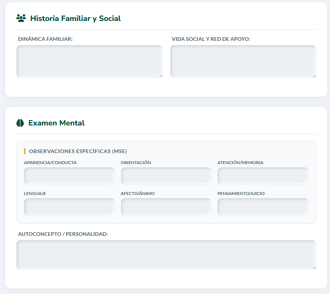The width and height of the screenshot is (330, 294).
Task: Click resize corner of Autoconcepto / Personalidad textarea
Action: (x=314, y=268)
